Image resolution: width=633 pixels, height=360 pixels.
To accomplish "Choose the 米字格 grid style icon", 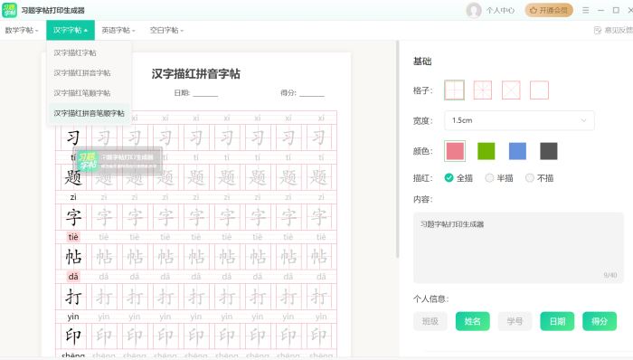I will click(x=483, y=90).
